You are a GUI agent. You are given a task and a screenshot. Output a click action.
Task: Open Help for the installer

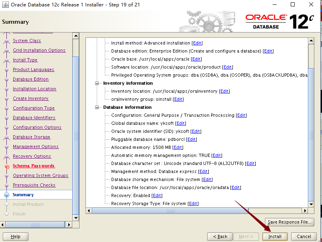(x=16, y=236)
